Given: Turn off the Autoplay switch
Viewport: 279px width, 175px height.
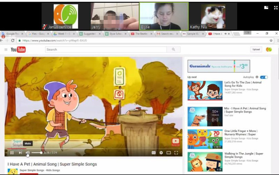Looking at the screenshot, I should coord(264,77).
